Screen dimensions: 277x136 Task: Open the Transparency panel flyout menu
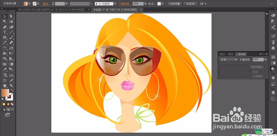266,54
